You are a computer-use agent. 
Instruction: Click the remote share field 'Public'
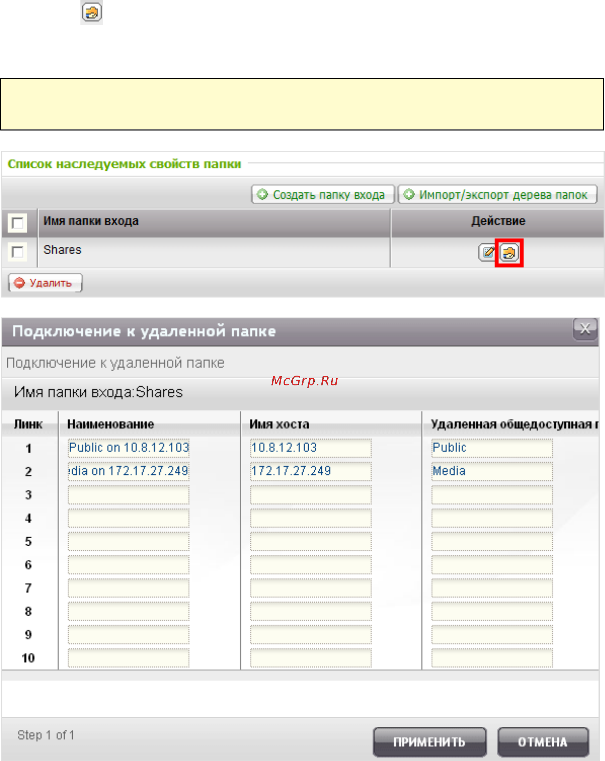click(x=492, y=448)
